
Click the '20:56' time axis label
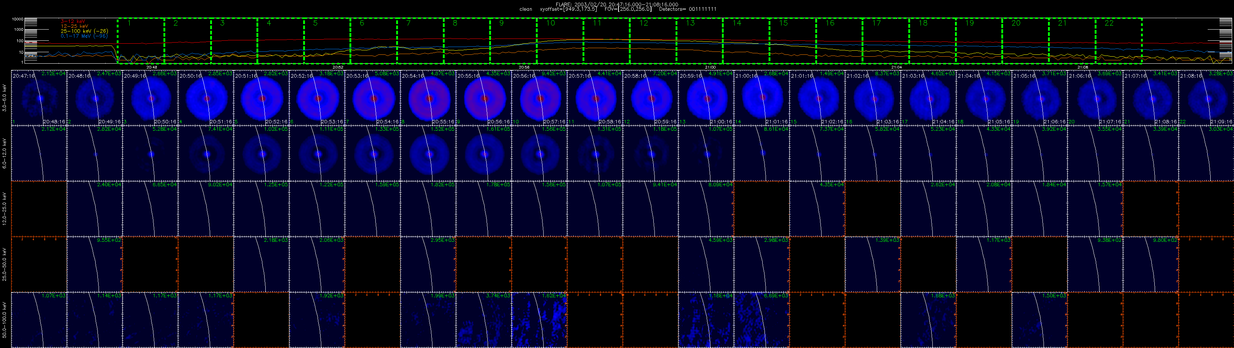point(524,67)
